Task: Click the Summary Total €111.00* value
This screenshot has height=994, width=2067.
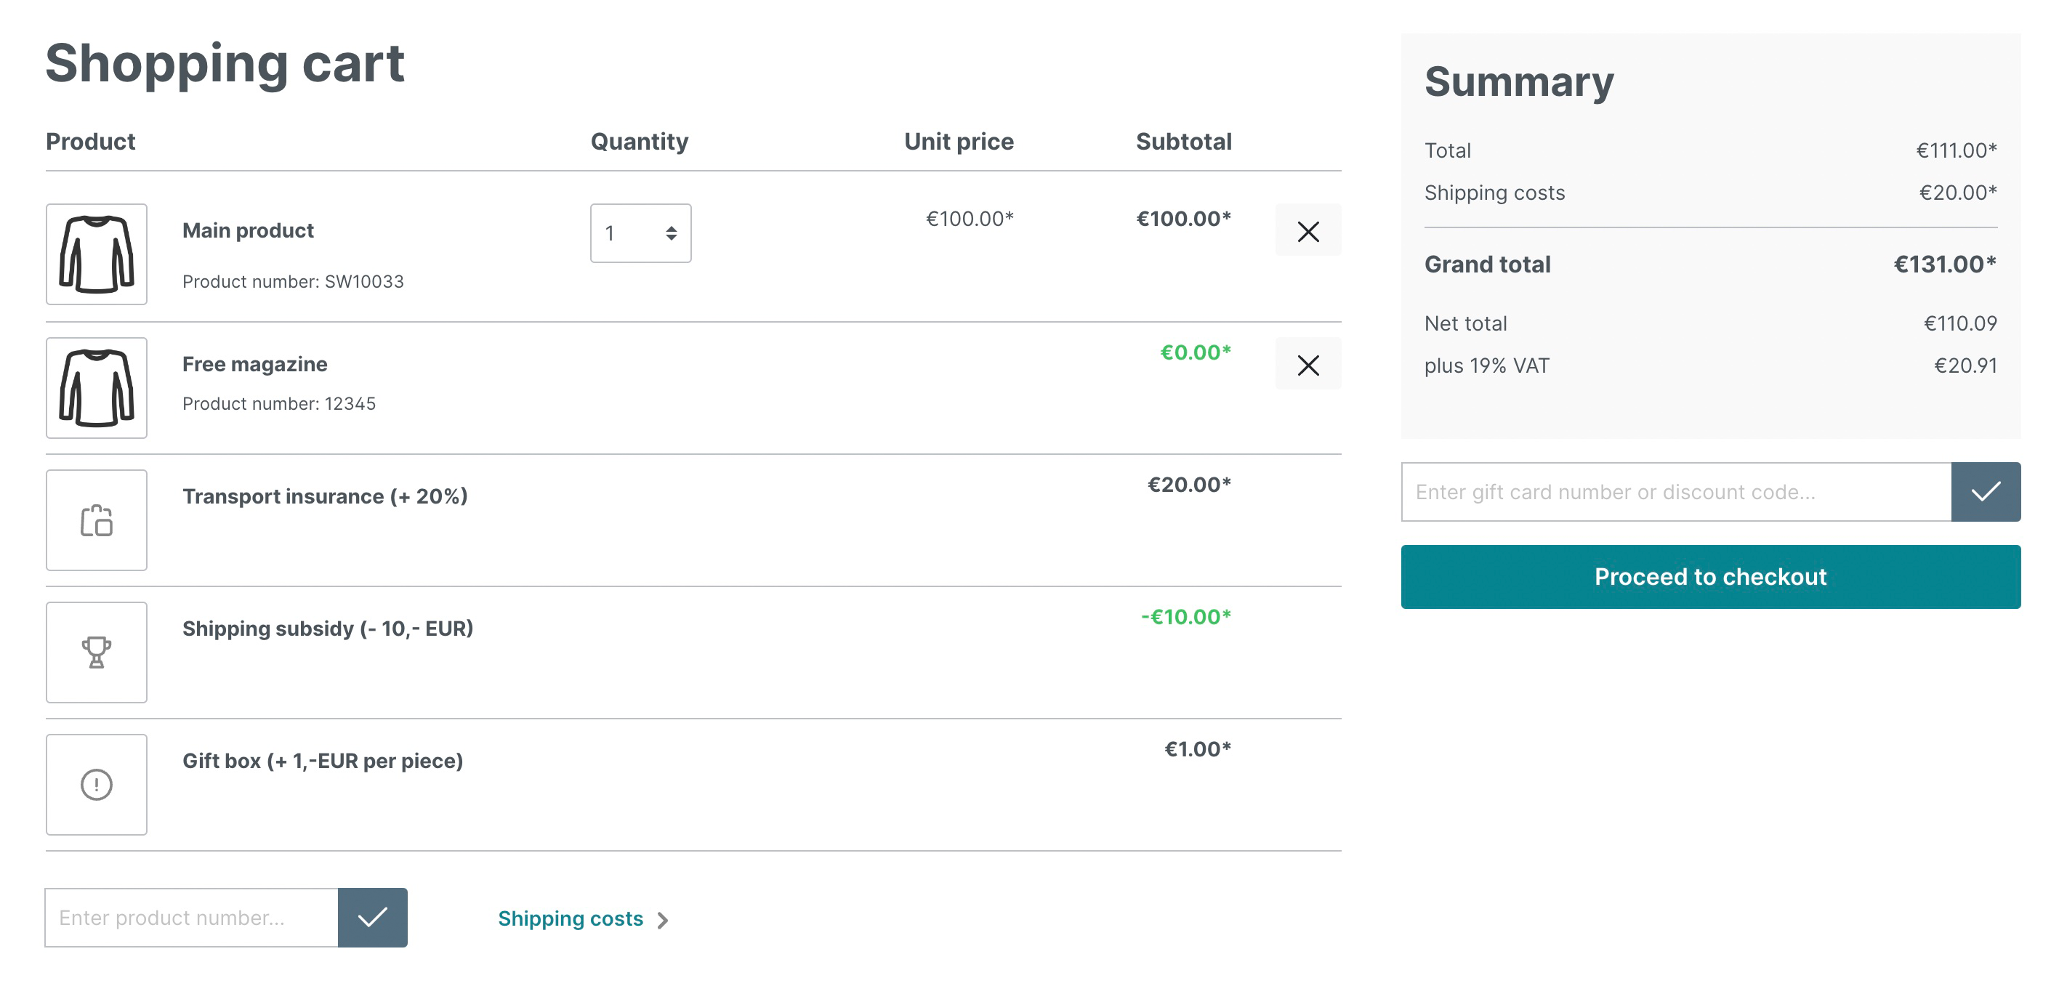Action: coord(1957,150)
